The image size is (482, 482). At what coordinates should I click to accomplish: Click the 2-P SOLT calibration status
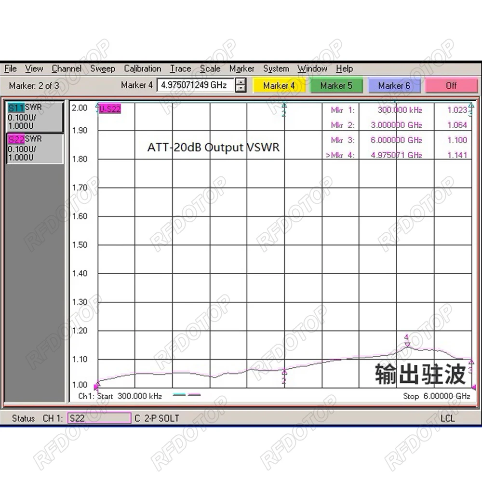click(161, 418)
